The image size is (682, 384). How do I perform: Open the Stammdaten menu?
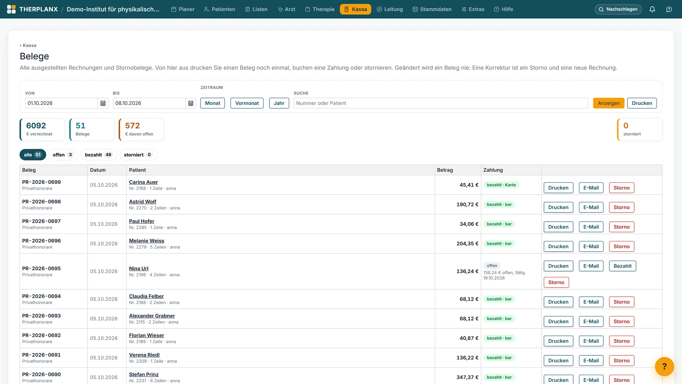432,9
